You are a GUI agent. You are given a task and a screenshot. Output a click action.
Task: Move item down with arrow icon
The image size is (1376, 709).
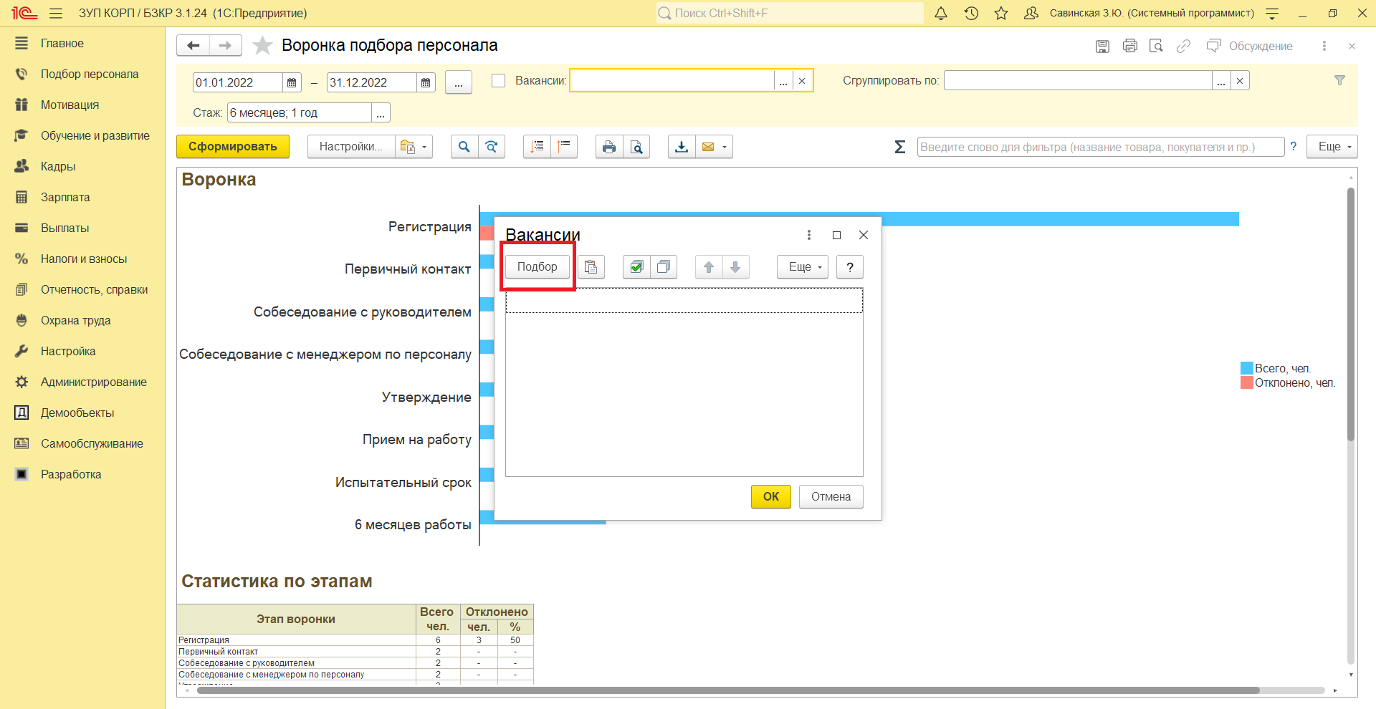(x=735, y=267)
